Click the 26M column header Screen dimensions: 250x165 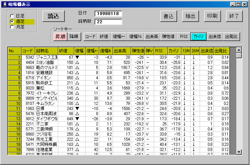[x=195, y=51]
